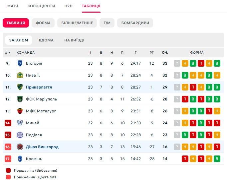This screenshot has width=227, height=182.
Task: Open the H2H tab
Action: click(x=69, y=6)
